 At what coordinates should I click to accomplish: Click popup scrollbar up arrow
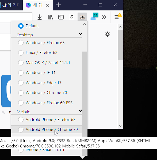85,24
